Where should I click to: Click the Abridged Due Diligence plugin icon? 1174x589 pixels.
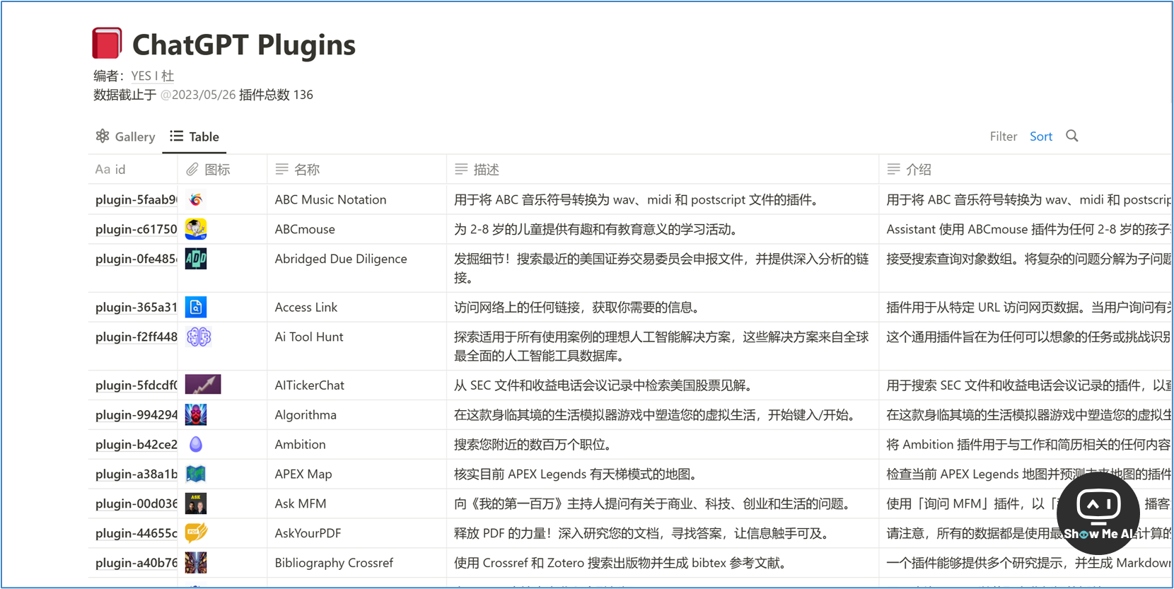[x=196, y=259]
